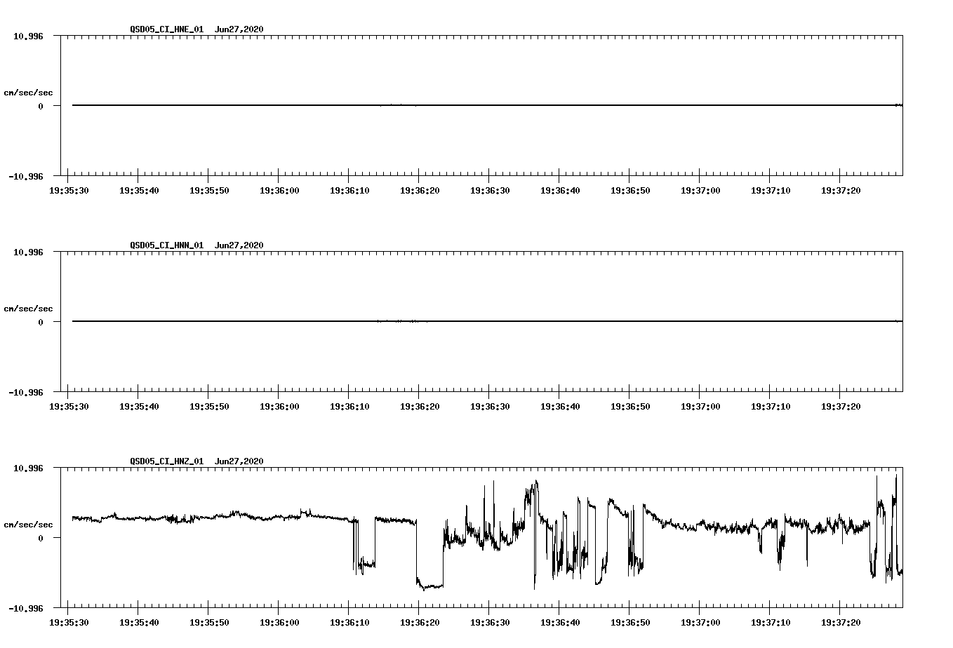
Task: Click cm/sec/sec unit label on HNZ plot
Action: pyautogui.click(x=28, y=525)
